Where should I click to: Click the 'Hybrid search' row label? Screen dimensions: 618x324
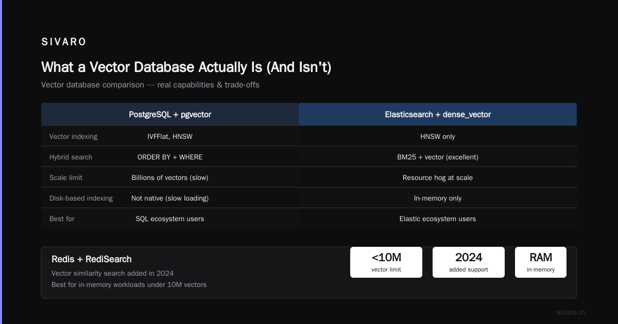[71, 157]
